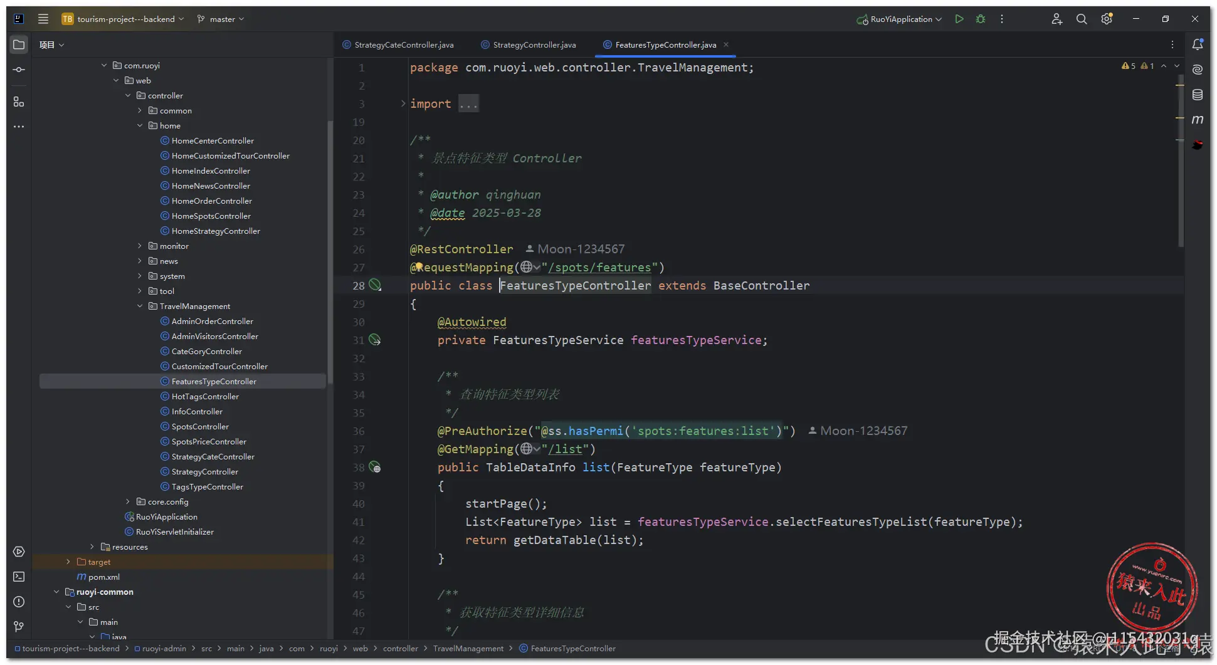Run the RuoYiApplication configuration
This screenshot has height=665, width=1217.
[959, 19]
